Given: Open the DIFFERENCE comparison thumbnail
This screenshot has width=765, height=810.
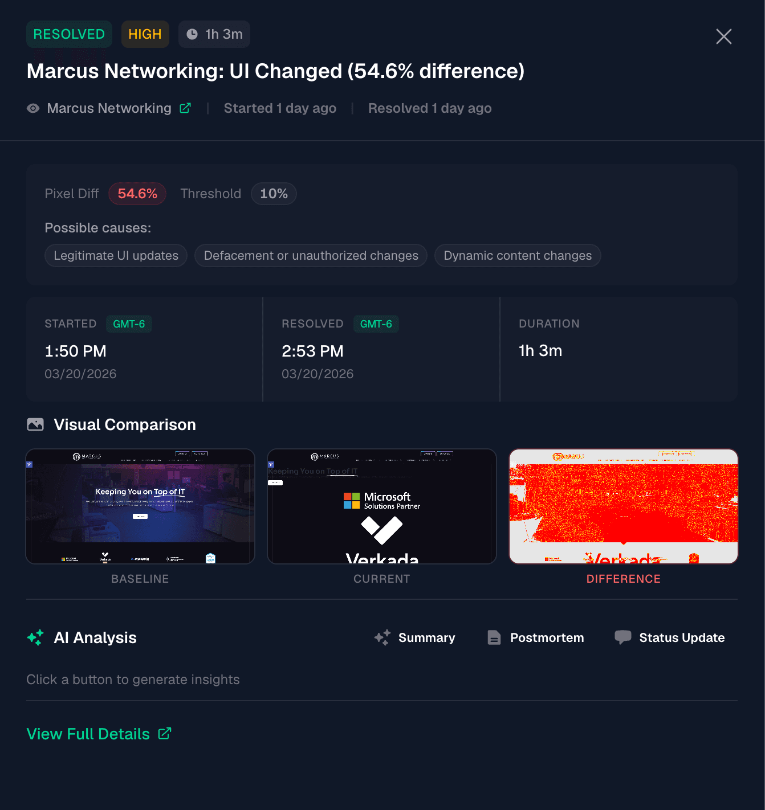Looking at the screenshot, I should click(623, 506).
